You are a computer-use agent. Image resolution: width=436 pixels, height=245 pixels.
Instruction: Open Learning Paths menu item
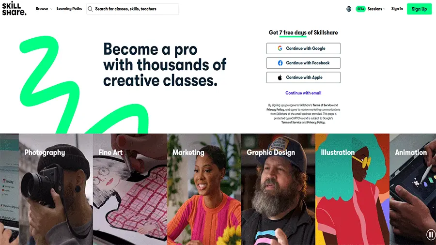(x=69, y=9)
